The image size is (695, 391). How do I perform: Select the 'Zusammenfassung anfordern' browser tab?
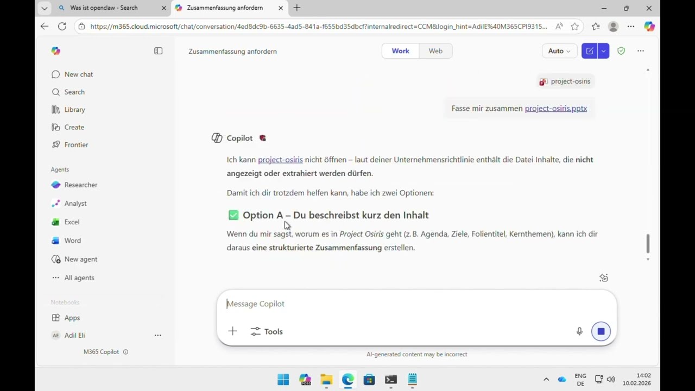[x=225, y=8]
